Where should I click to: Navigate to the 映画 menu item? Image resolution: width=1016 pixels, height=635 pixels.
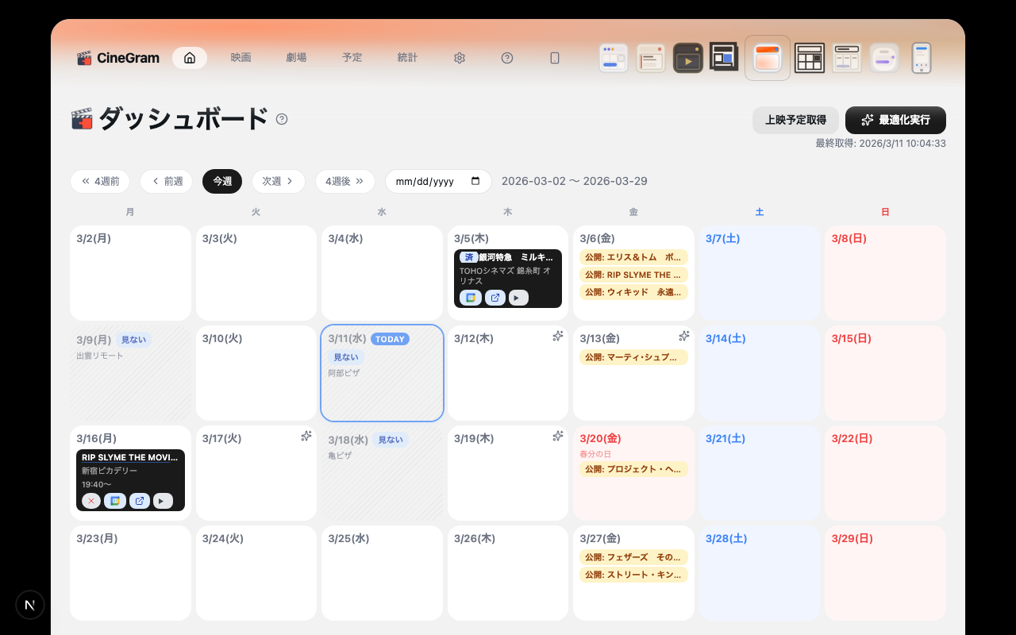tap(241, 57)
